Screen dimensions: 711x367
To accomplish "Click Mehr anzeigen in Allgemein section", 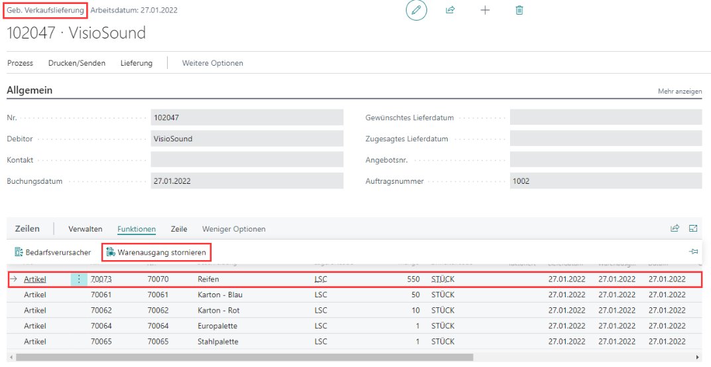I will [x=679, y=91].
